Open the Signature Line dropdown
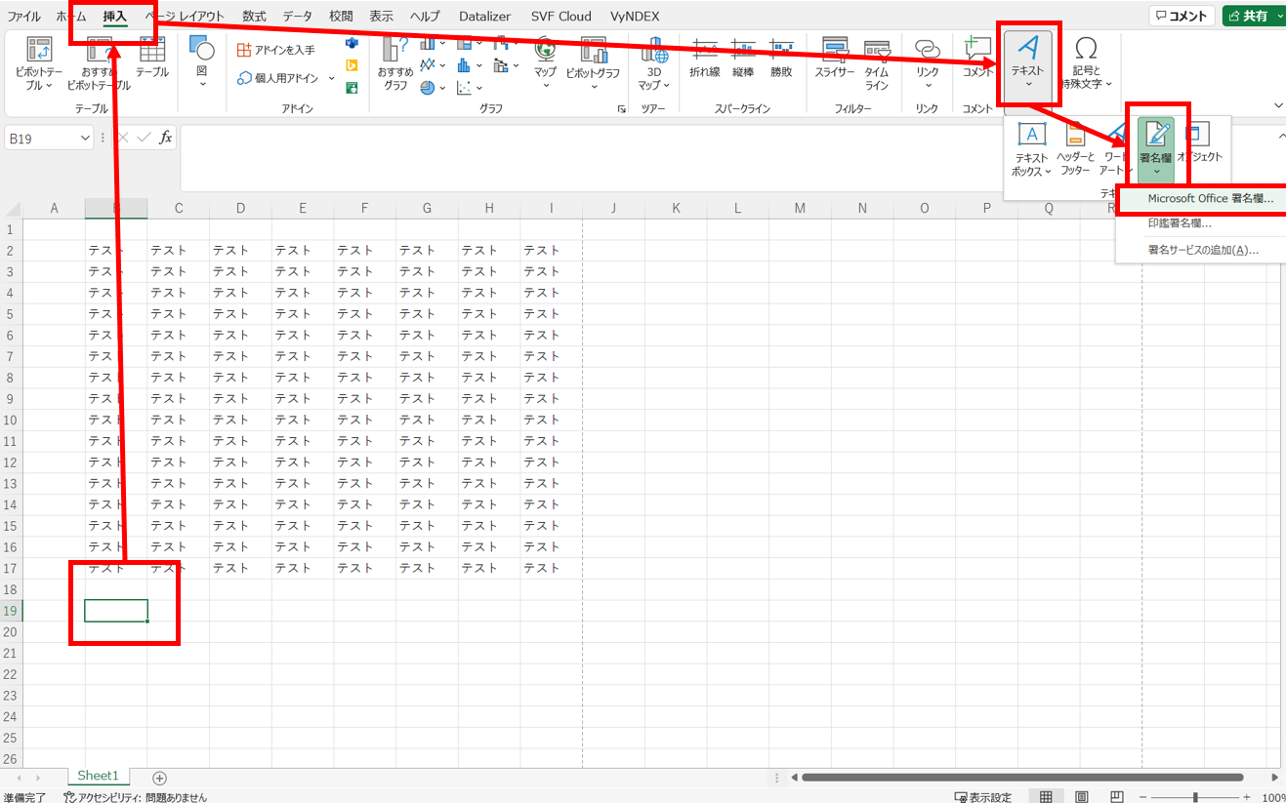The image size is (1286, 803). (1156, 149)
